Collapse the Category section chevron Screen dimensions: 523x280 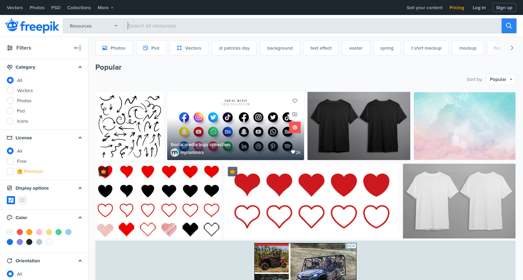coord(80,67)
